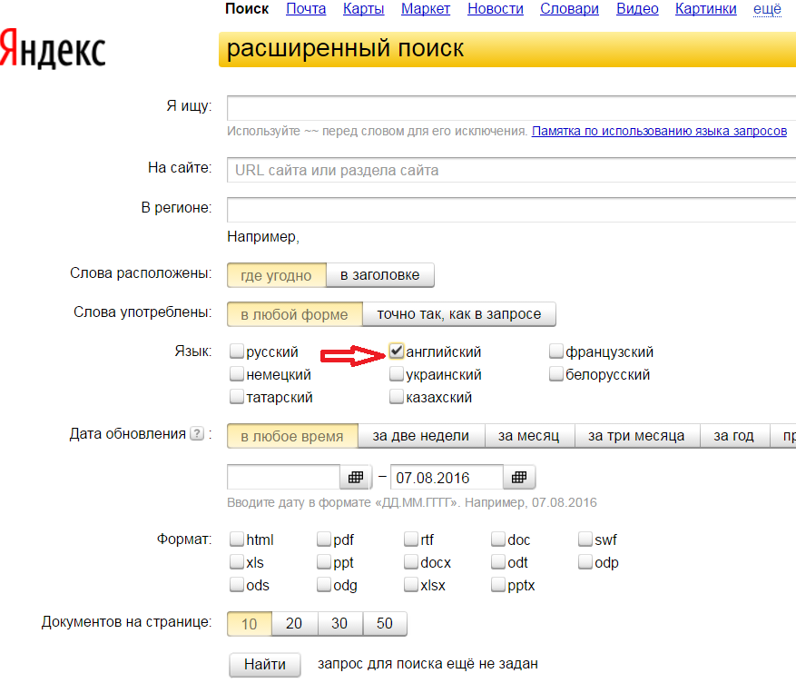The width and height of the screenshot is (796, 693).
Task: Focus the Я ищу search query field
Action: click(511, 108)
